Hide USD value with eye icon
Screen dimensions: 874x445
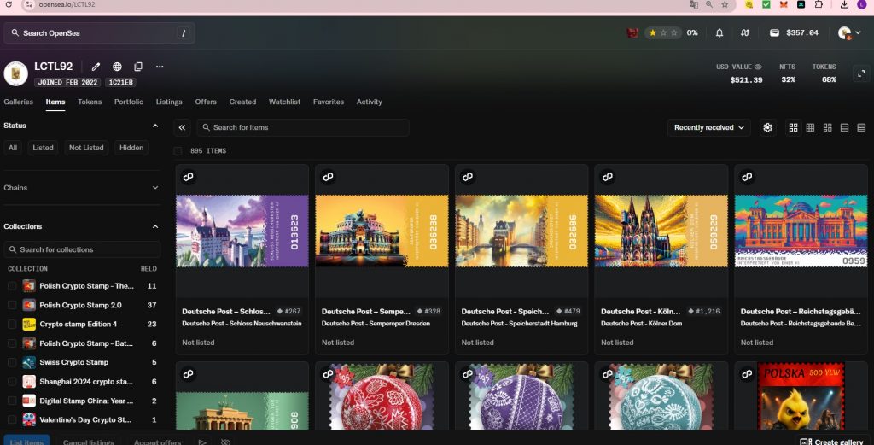pyautogui.click(x=758, y=66)
